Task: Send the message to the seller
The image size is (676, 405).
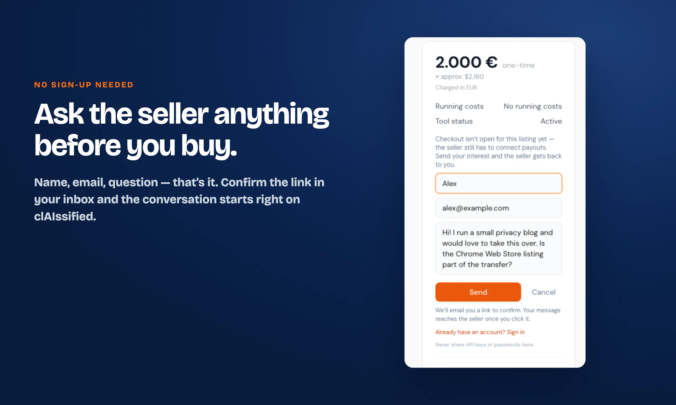Action: (x=478, y=292)
